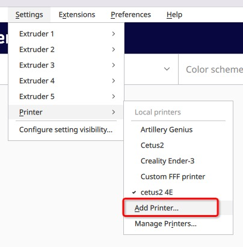Open the Preferences menu
Image resolution: width=243 pixels, height=247 pixels.
pos(131,14)
